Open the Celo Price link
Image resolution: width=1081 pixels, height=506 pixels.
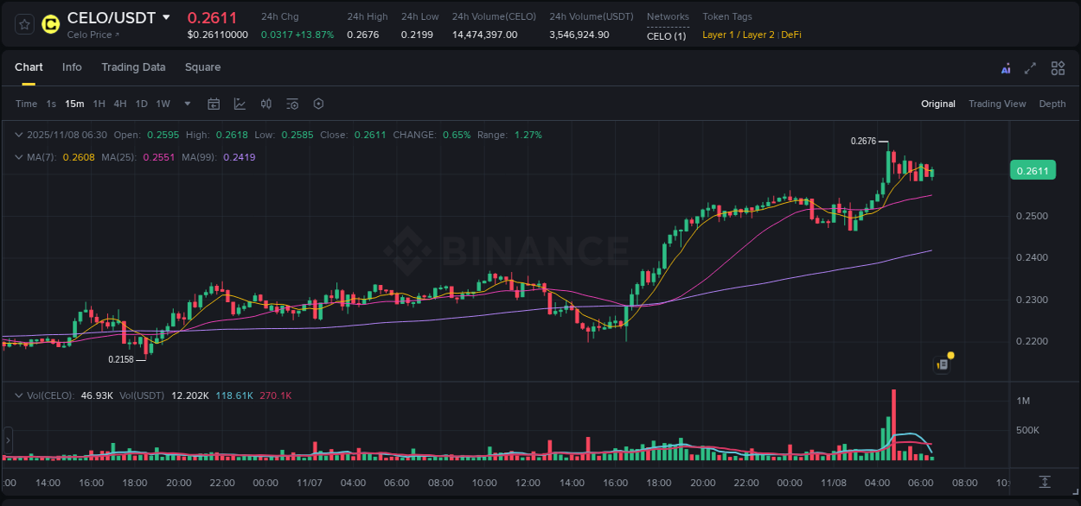tap(91, 35)
